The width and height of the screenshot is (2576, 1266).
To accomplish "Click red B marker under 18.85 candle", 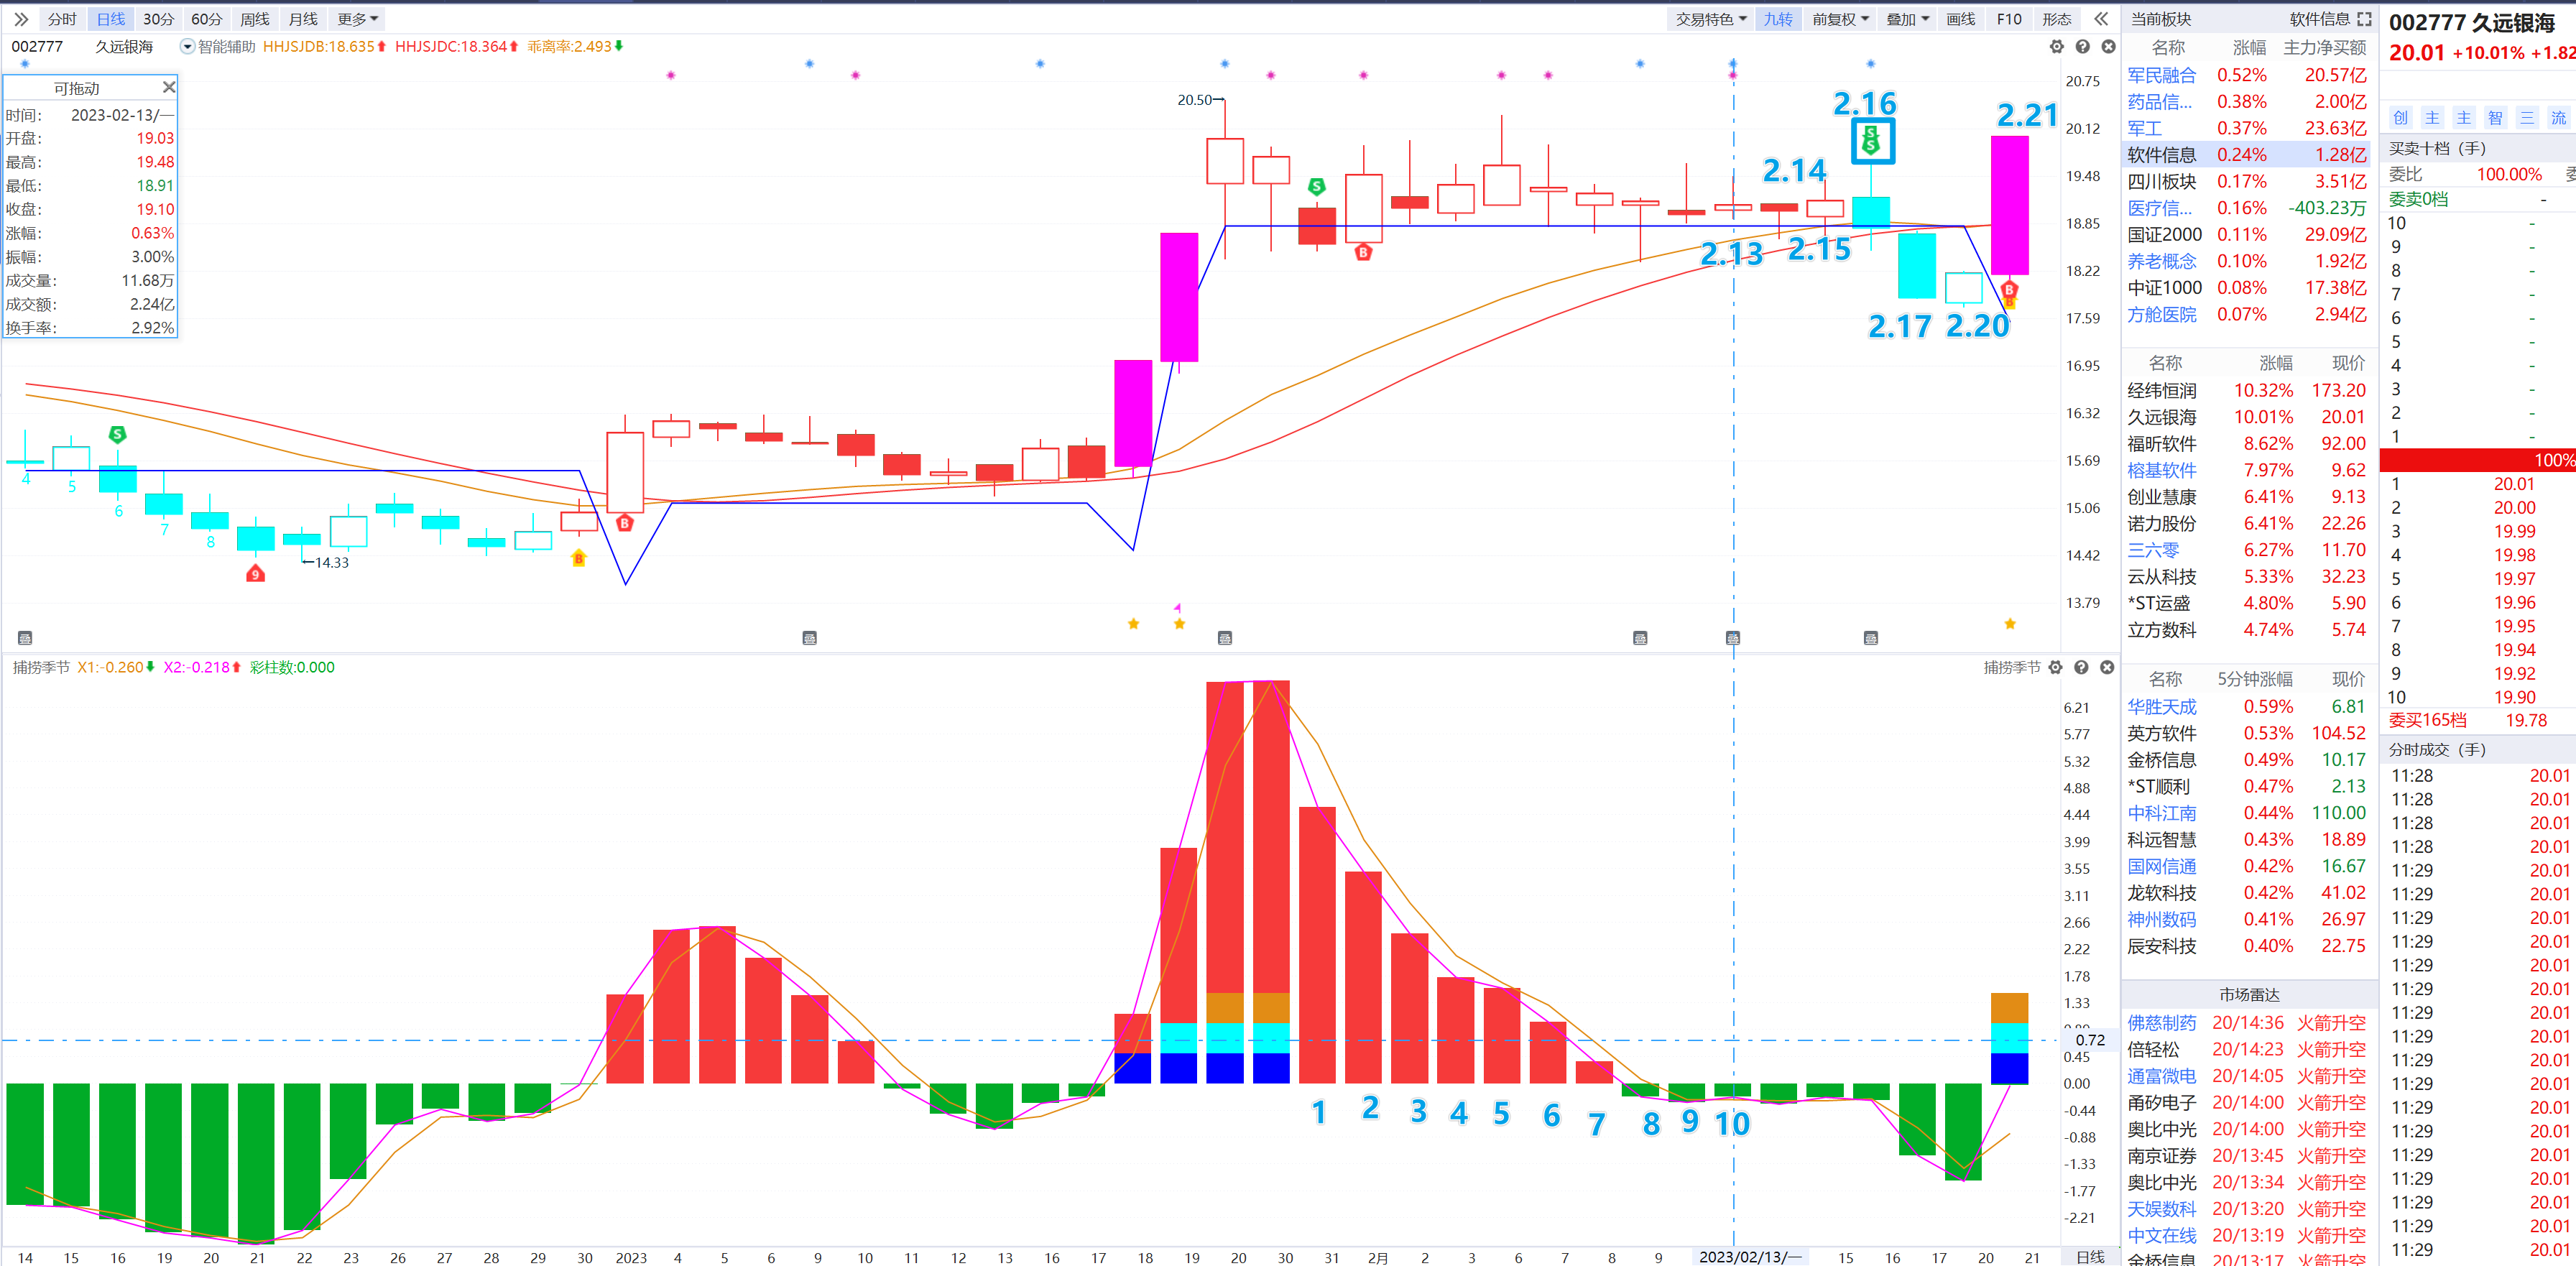I will pos(1363,253).
